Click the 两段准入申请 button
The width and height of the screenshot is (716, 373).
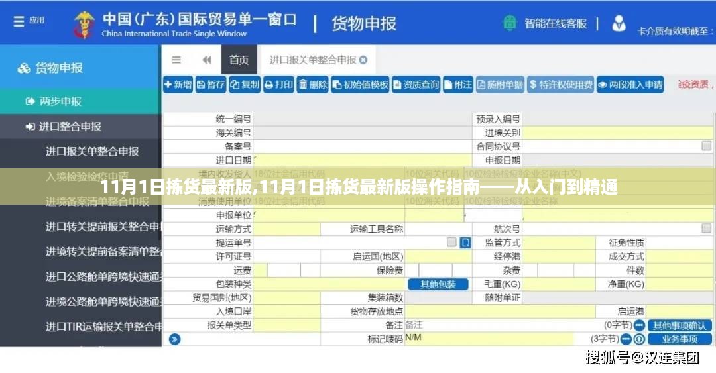pyautogui.click(x=630, y=84)
